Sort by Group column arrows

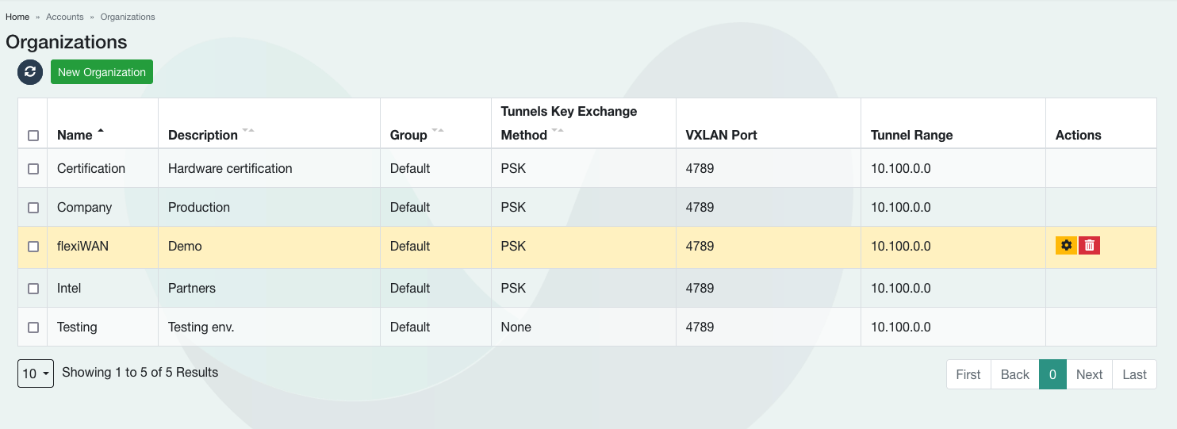coord(438,131)
